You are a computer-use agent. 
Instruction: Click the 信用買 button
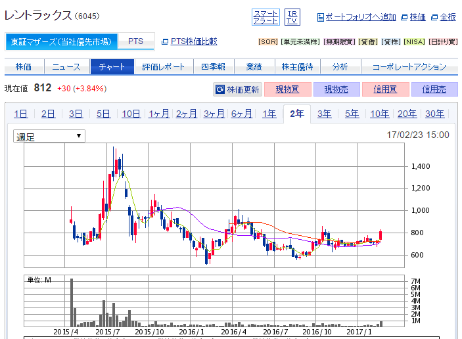pyautogui.click(x=385, y=89)
